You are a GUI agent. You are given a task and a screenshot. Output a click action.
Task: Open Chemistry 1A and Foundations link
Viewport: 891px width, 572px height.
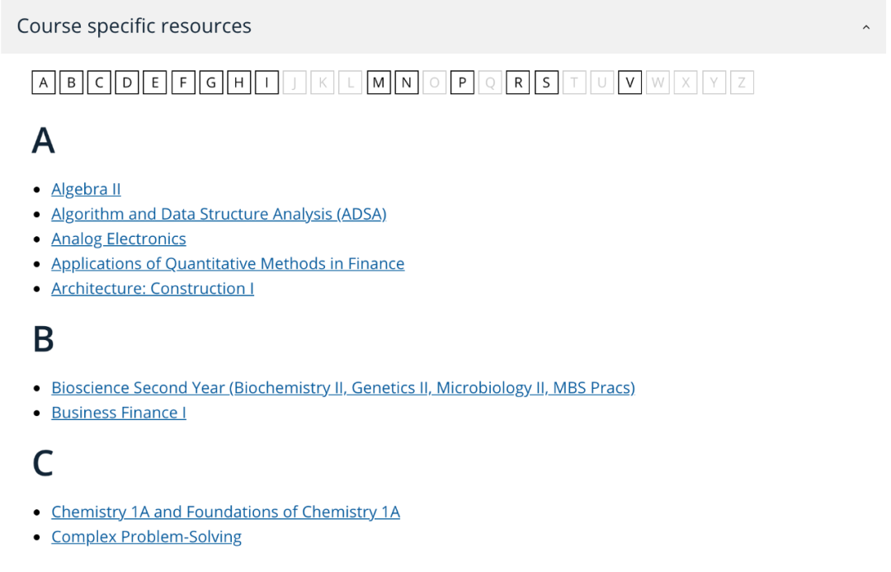[x=225, y=512]
